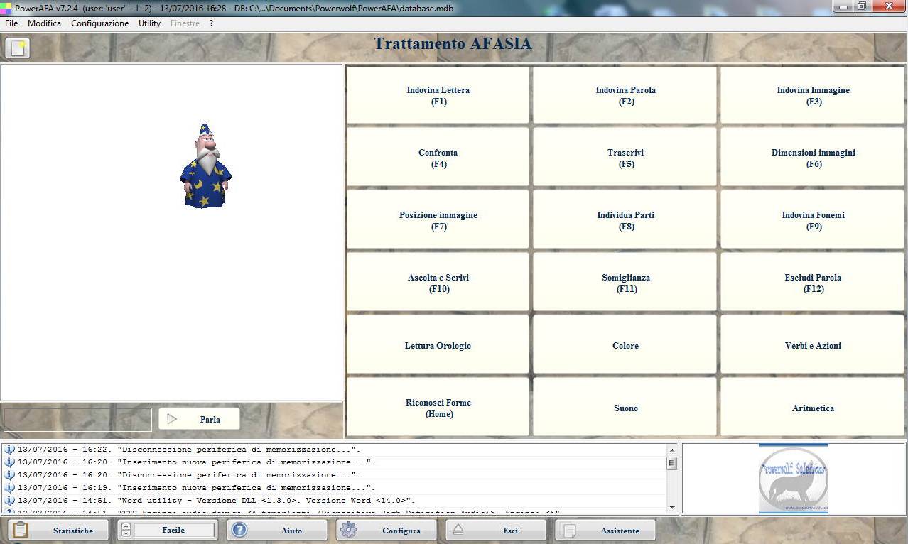This screenshot has width=908, height=544.
Task: Open the Configura settings button
Action: tap(387, 530)
